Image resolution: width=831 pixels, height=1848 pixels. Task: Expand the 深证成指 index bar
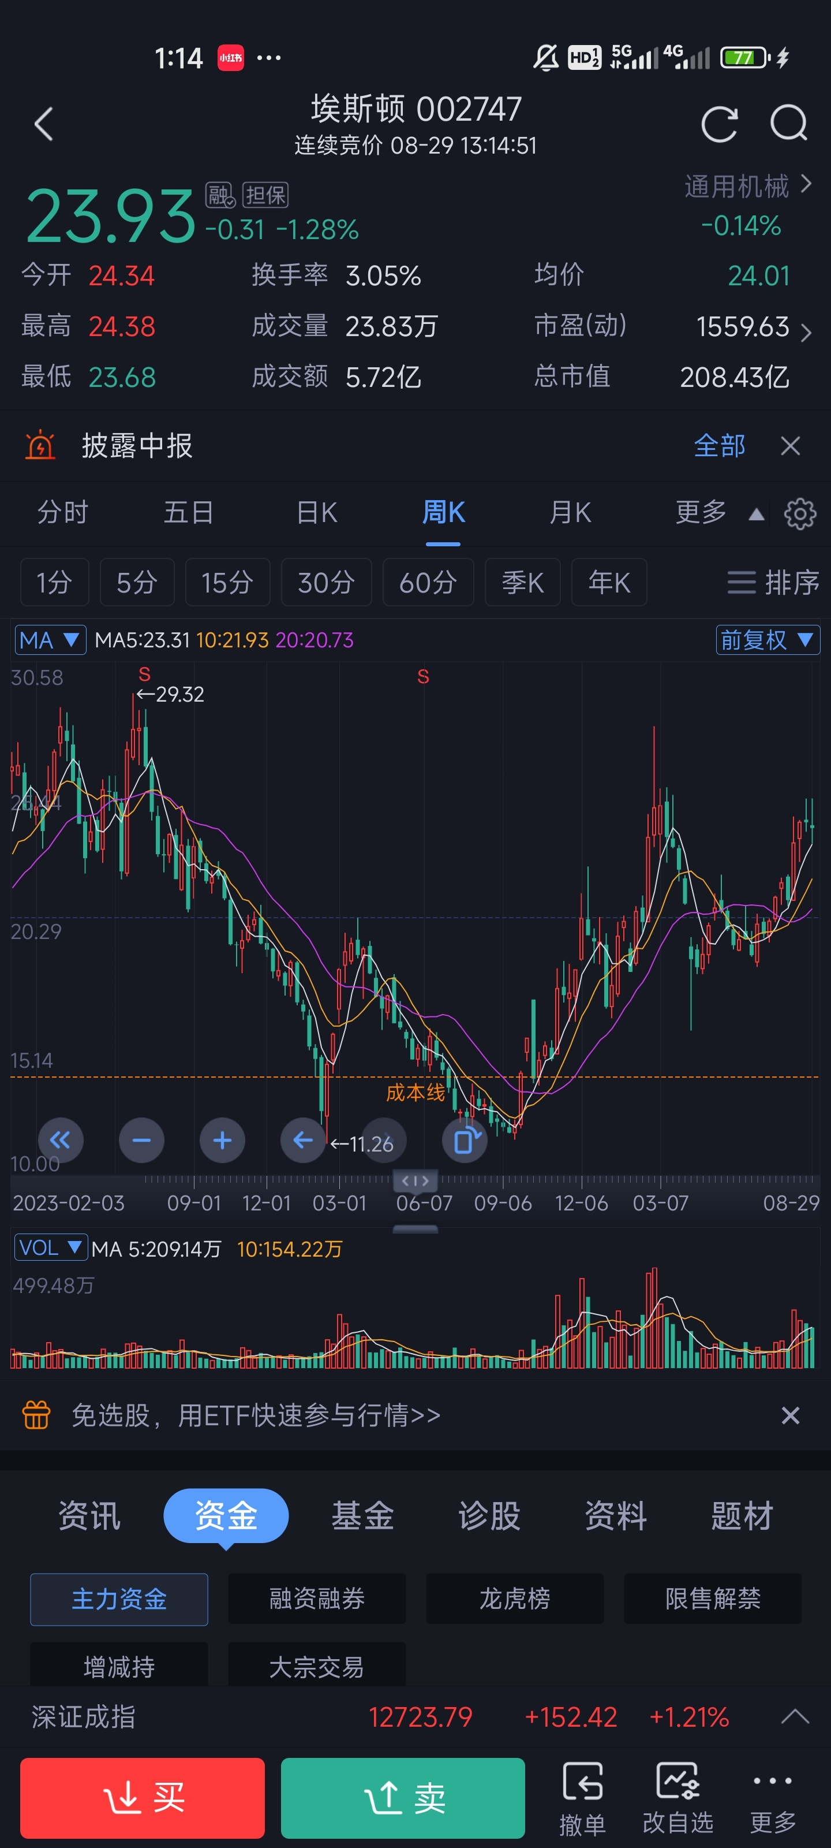point(795,1717)
